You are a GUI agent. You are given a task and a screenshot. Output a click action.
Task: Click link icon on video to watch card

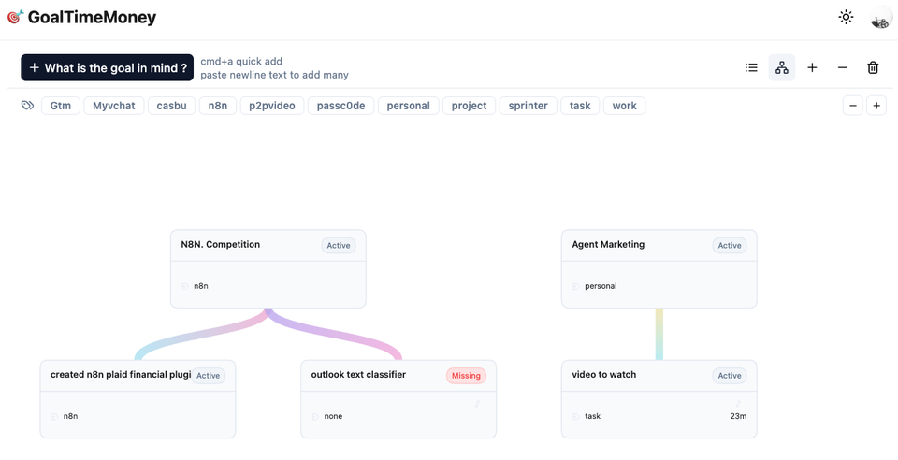[738, 403]
